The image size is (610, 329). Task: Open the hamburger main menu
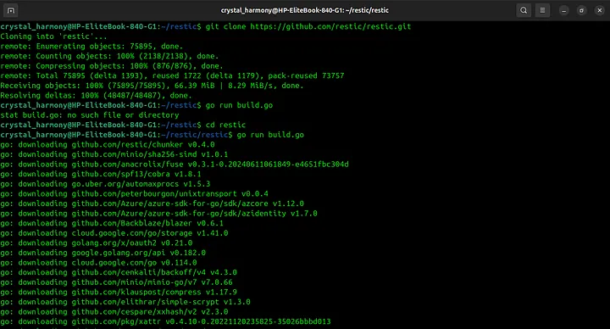[542, 10]
